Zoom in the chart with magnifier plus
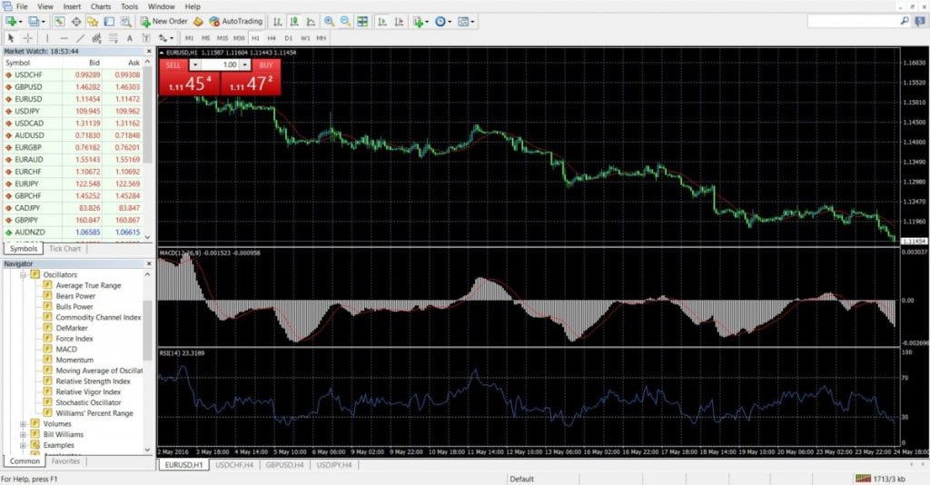930x485 pixels. click(x=329, y=22)
